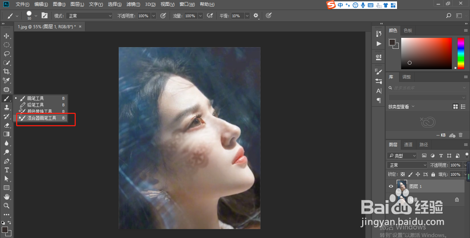Screen dimensions: 470x238
Task: Expand the 按类型查看 dropdown
Action: (402, 107)
